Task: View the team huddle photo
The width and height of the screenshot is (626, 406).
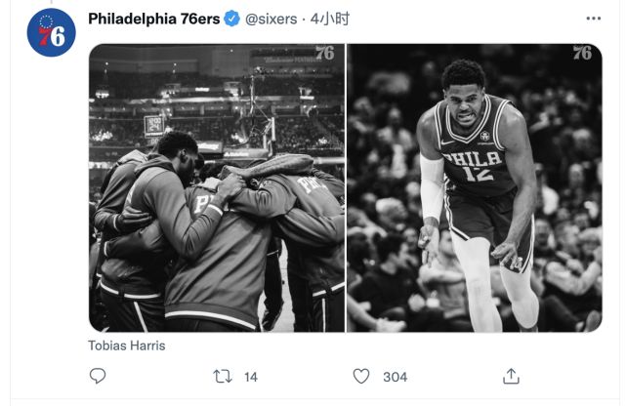Action: (217, 187)
